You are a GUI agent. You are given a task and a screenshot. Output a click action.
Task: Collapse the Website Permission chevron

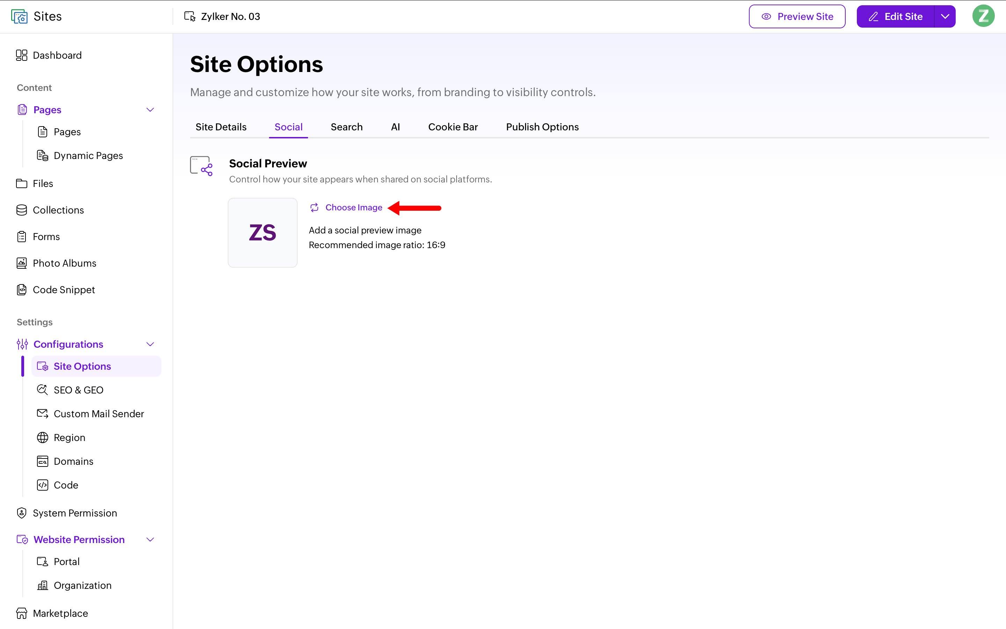(151, 540)
